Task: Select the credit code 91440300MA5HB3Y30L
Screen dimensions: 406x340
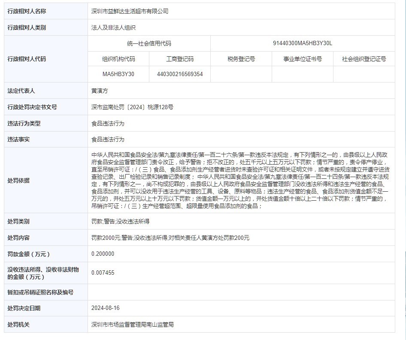Action: click(x=303, y=43)
